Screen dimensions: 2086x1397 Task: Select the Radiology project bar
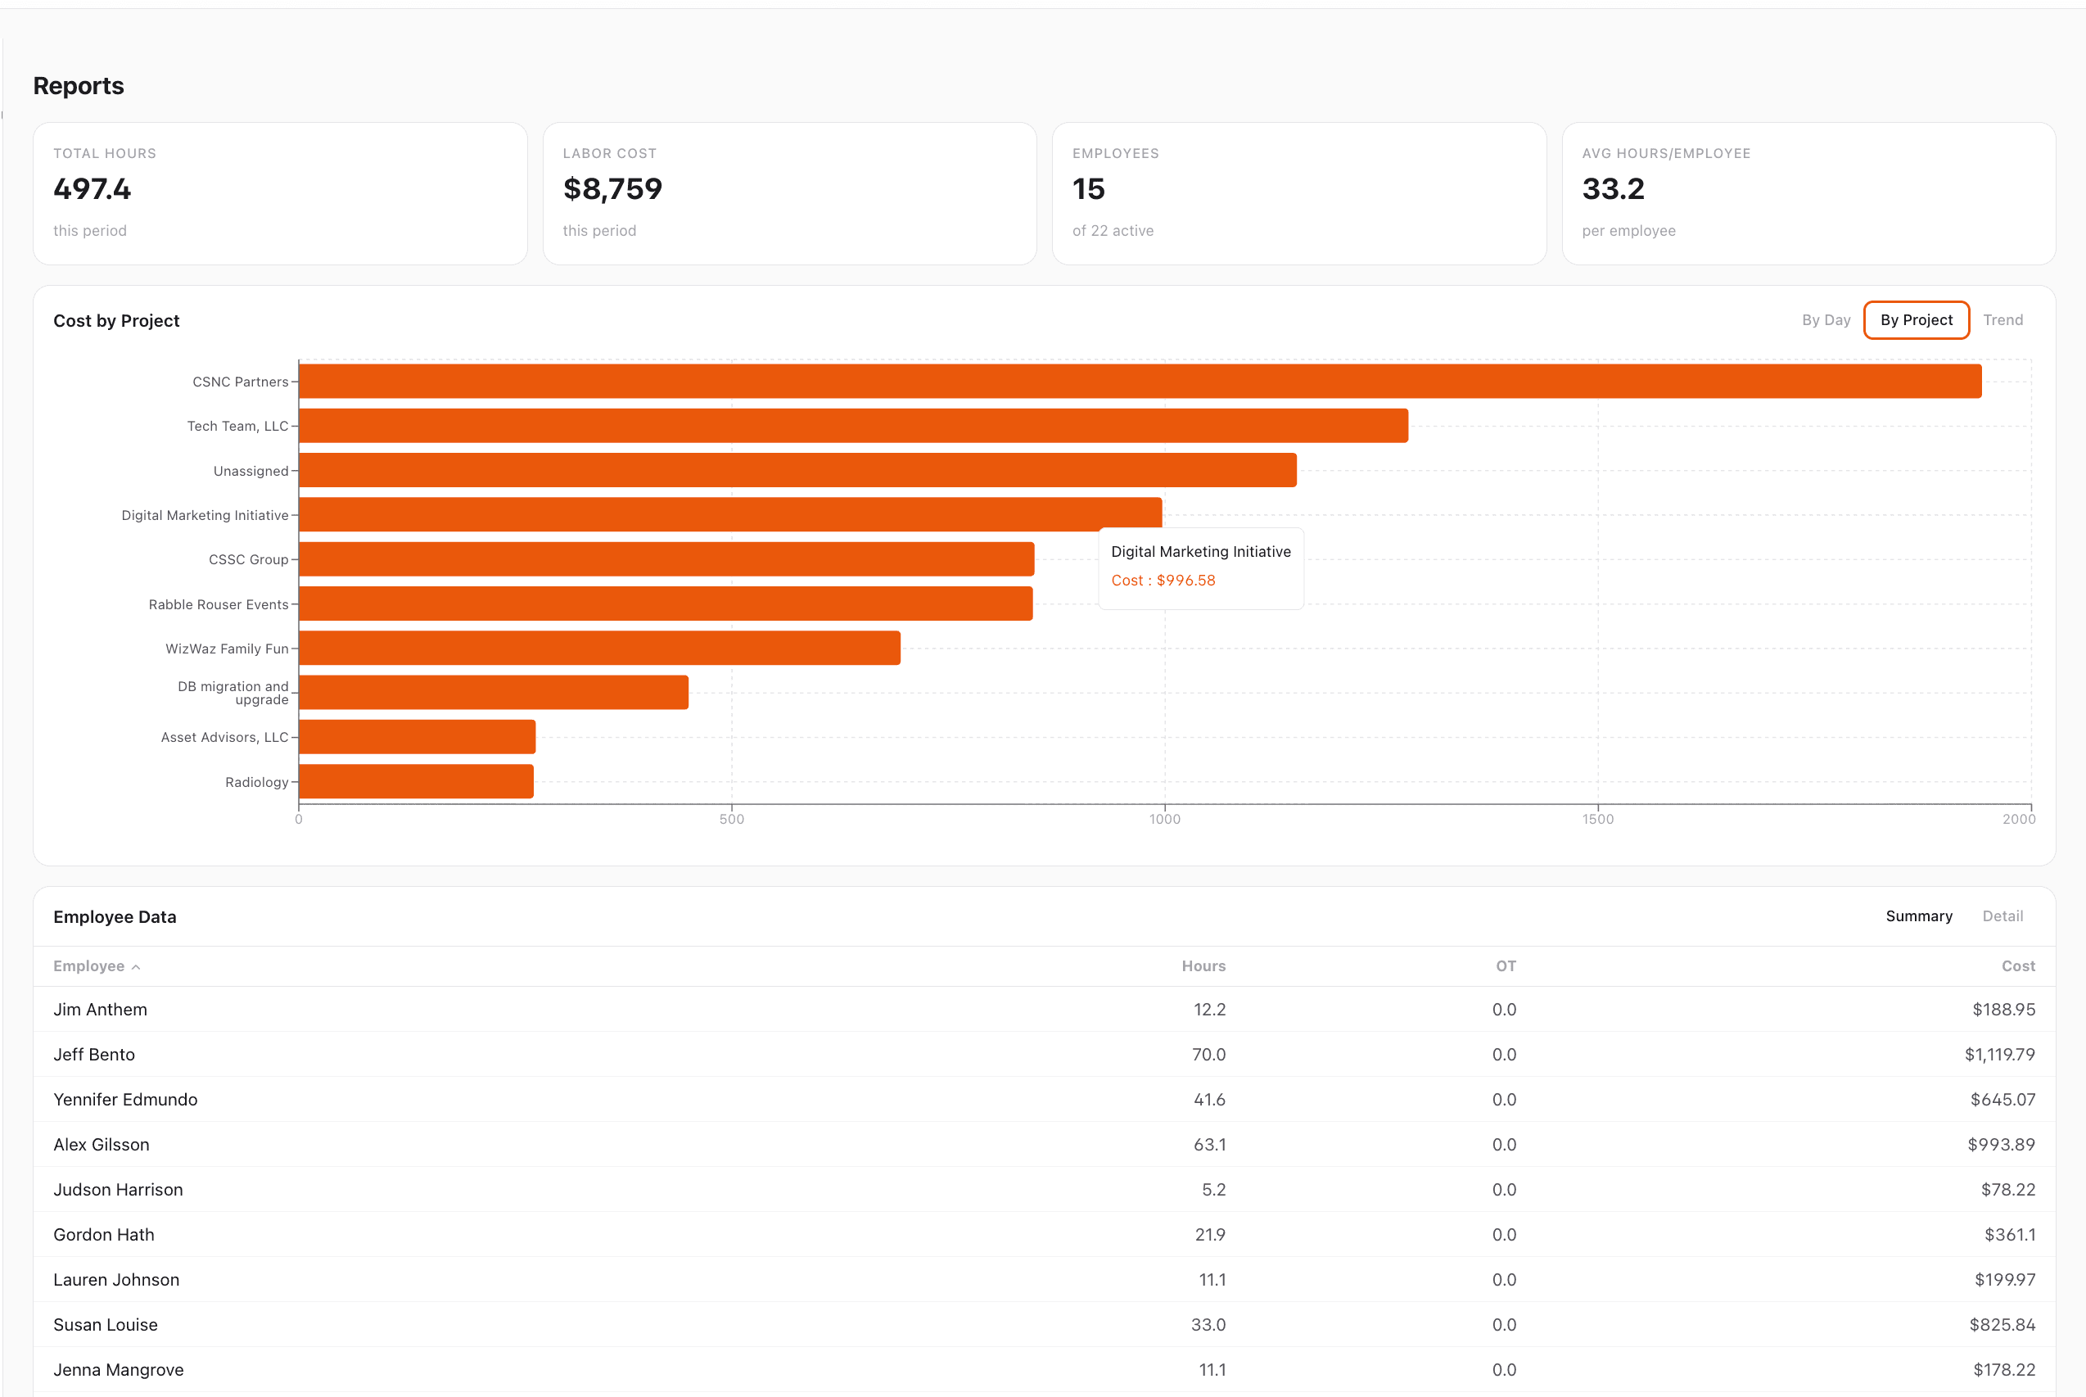pyautogui.click(x=414, y=781)
